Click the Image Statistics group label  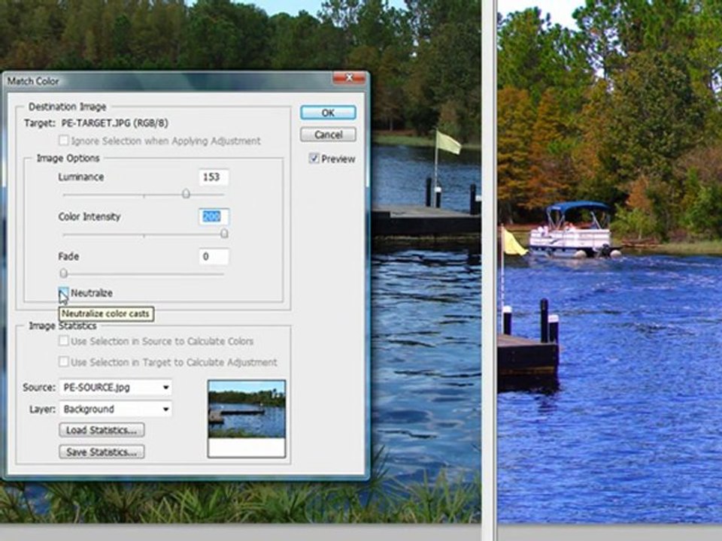[x=62, y=325]
